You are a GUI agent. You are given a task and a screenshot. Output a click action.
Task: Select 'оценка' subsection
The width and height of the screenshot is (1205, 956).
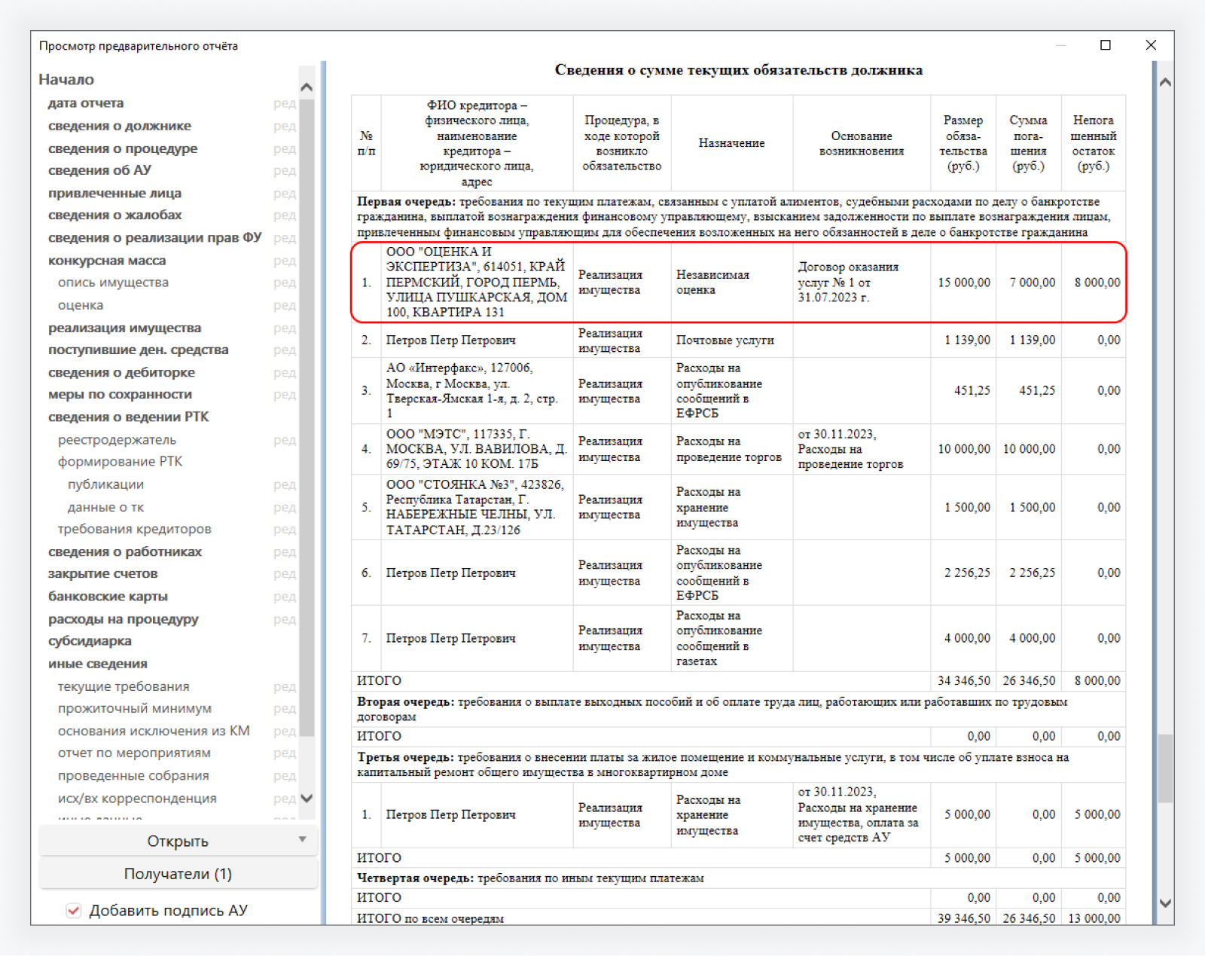81,305
